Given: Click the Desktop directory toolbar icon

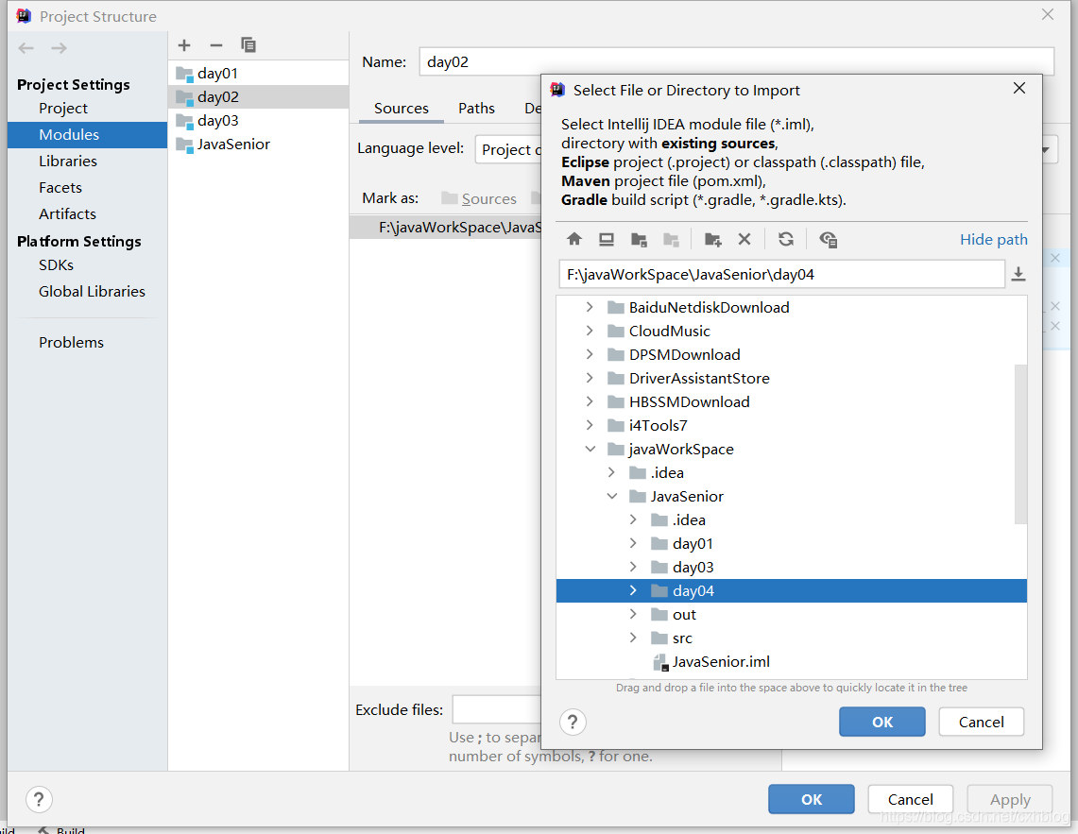Looking at the screenshot, I should 607,239.
